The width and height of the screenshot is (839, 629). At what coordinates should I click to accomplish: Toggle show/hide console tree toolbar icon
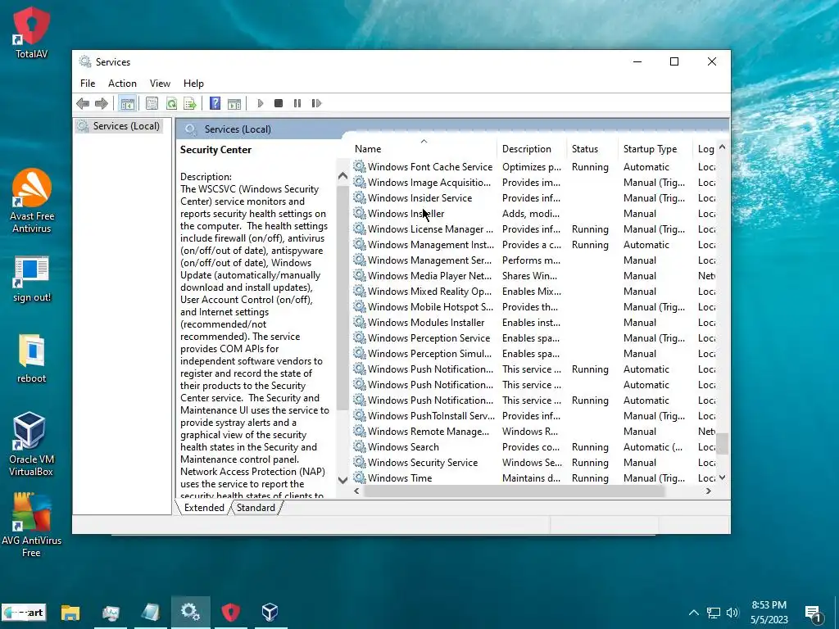(127, 103)
